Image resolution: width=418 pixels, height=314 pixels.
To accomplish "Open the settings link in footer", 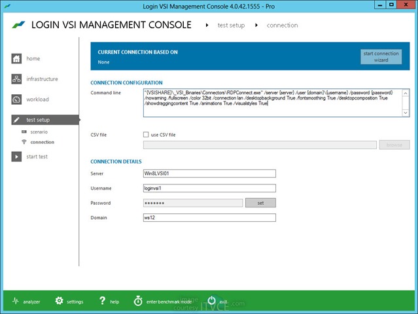I will click(75, 302).
